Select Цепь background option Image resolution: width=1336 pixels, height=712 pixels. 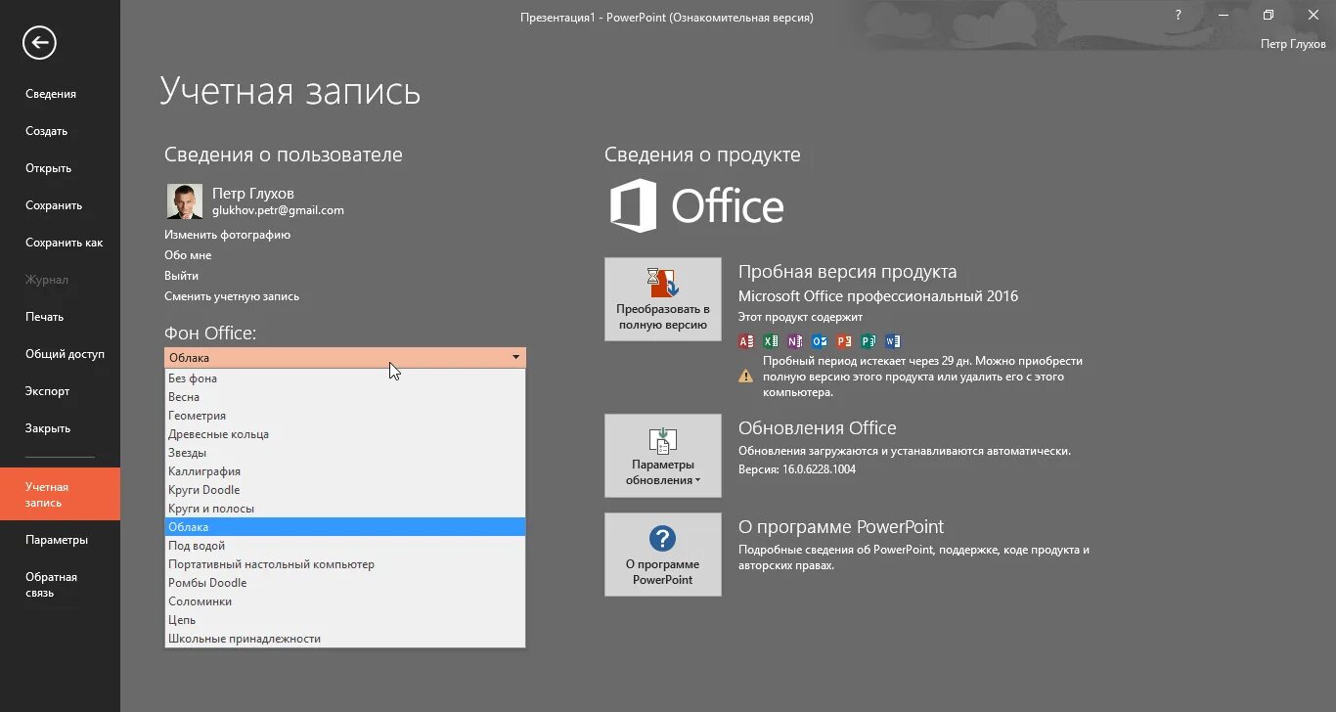coord(345,620)
